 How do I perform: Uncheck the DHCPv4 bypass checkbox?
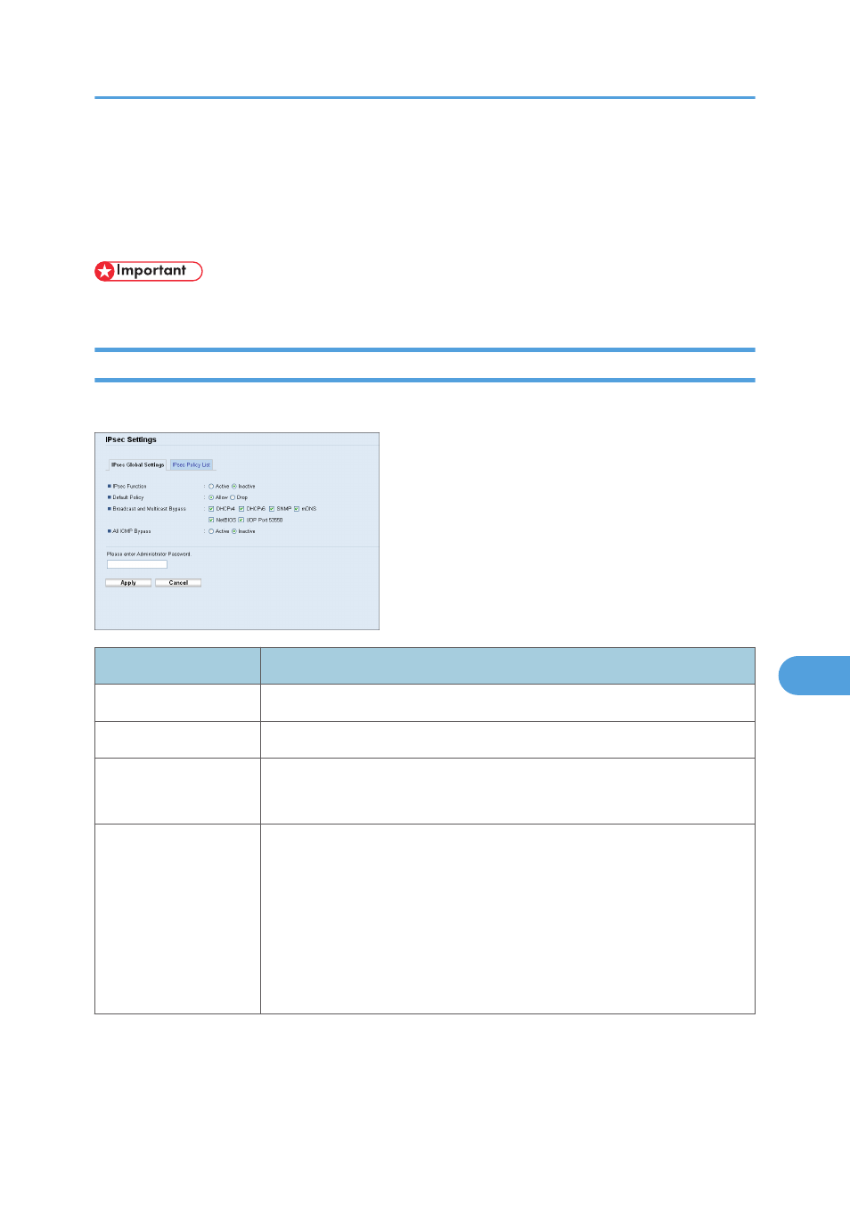[211, 509]
